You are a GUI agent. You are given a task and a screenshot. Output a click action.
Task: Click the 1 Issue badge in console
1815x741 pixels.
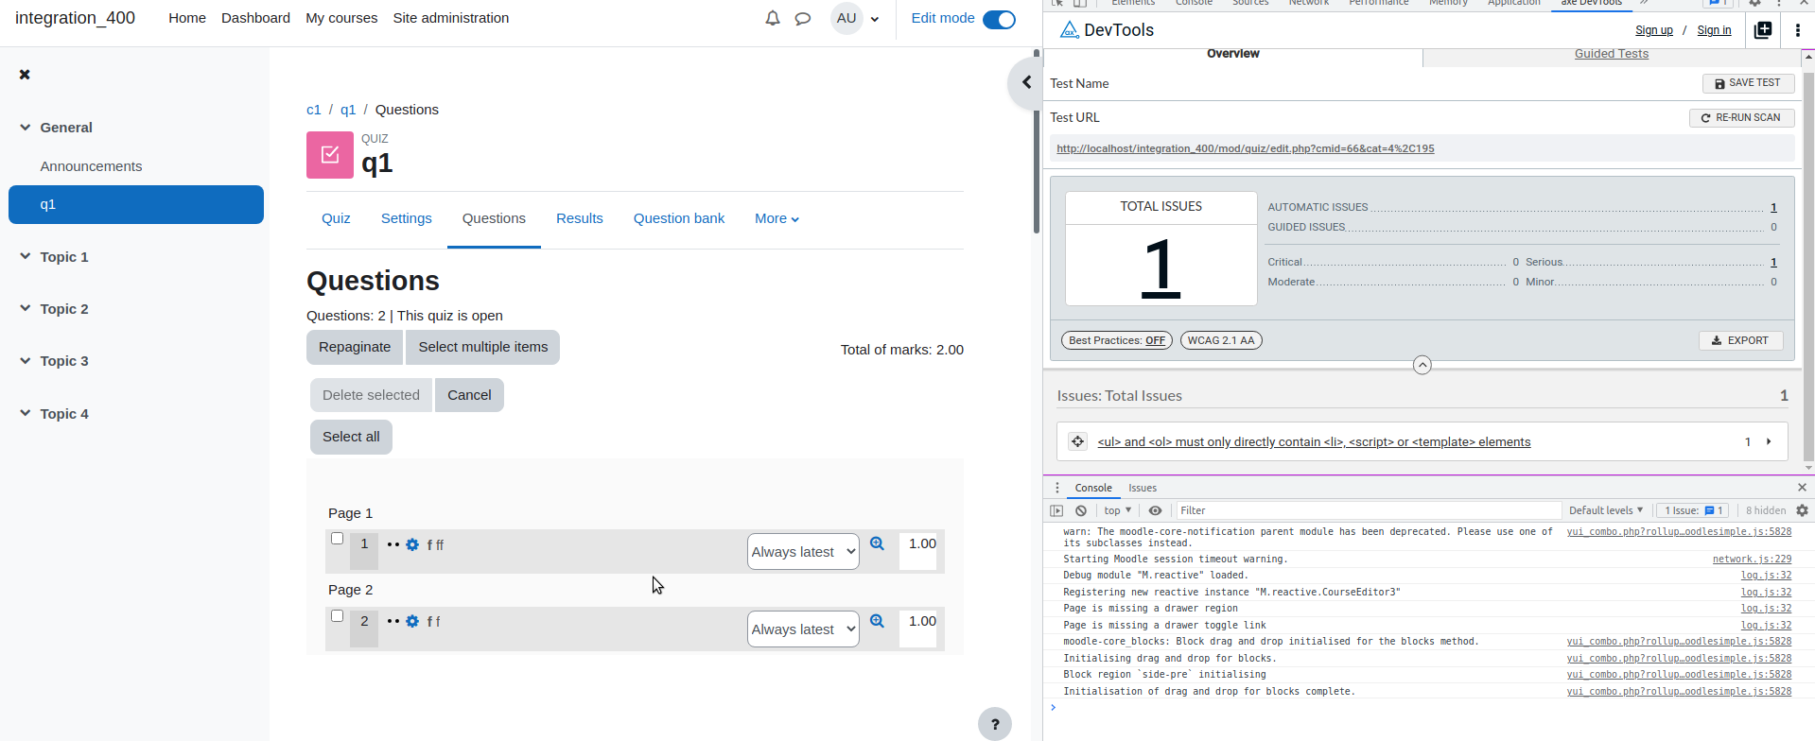point(1693,510)
